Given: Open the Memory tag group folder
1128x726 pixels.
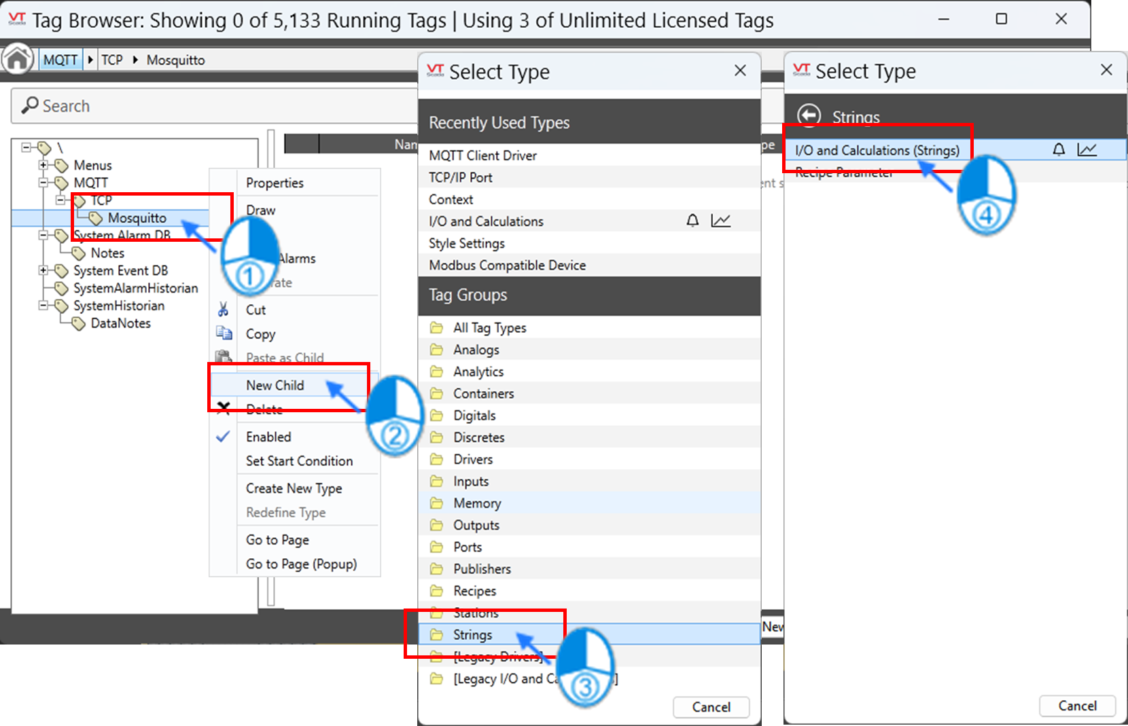Looking at the screenshot, I should click(x=437, y=503).
